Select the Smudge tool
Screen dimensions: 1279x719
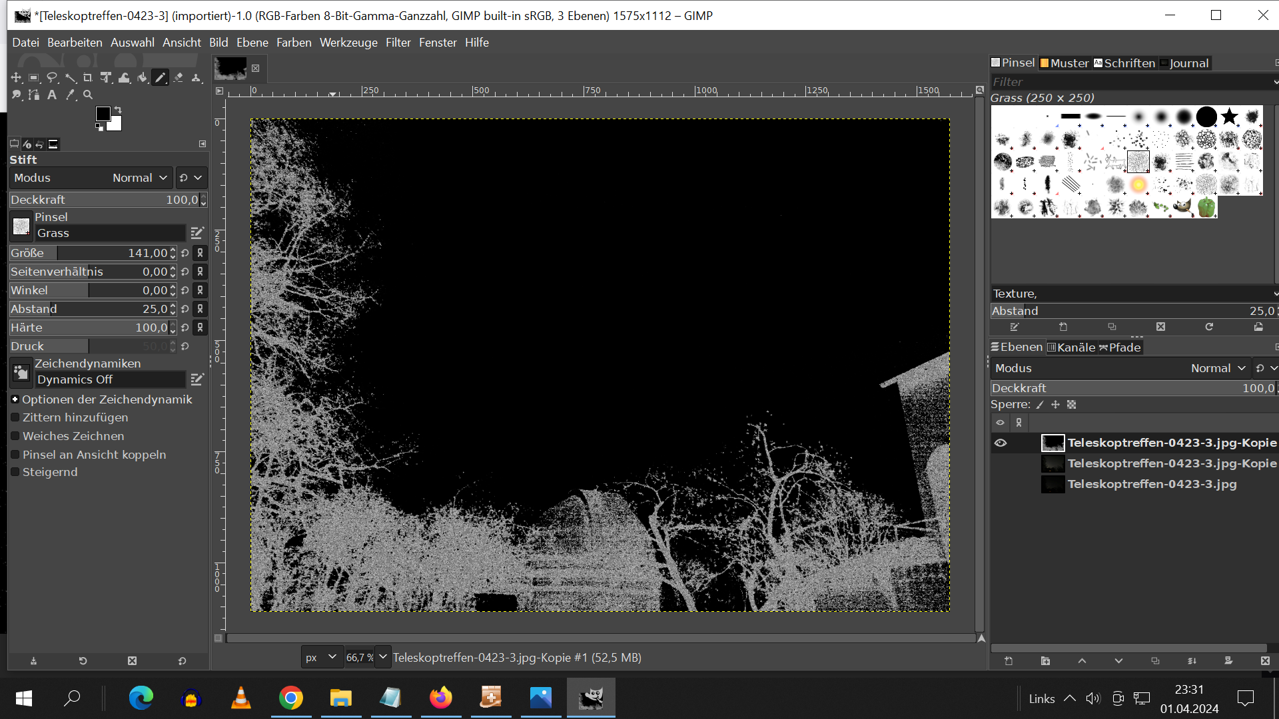(16, 95)
